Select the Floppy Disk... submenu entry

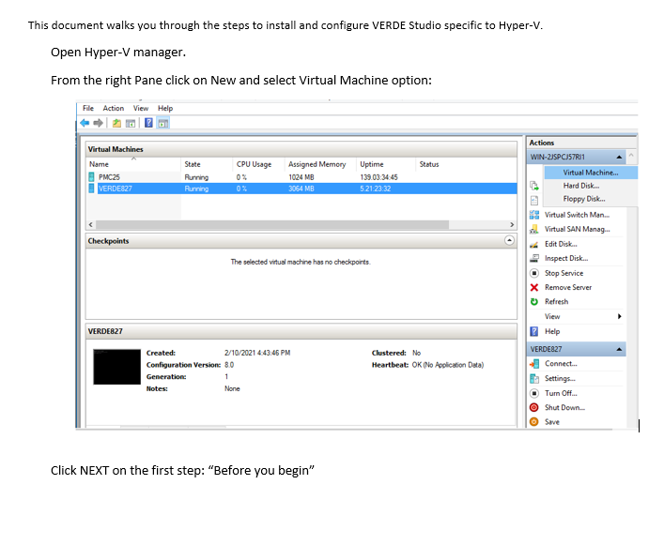pyautogui.click(x=584, y=199)
